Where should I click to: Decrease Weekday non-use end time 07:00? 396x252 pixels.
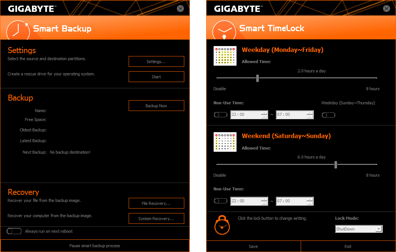310,117
